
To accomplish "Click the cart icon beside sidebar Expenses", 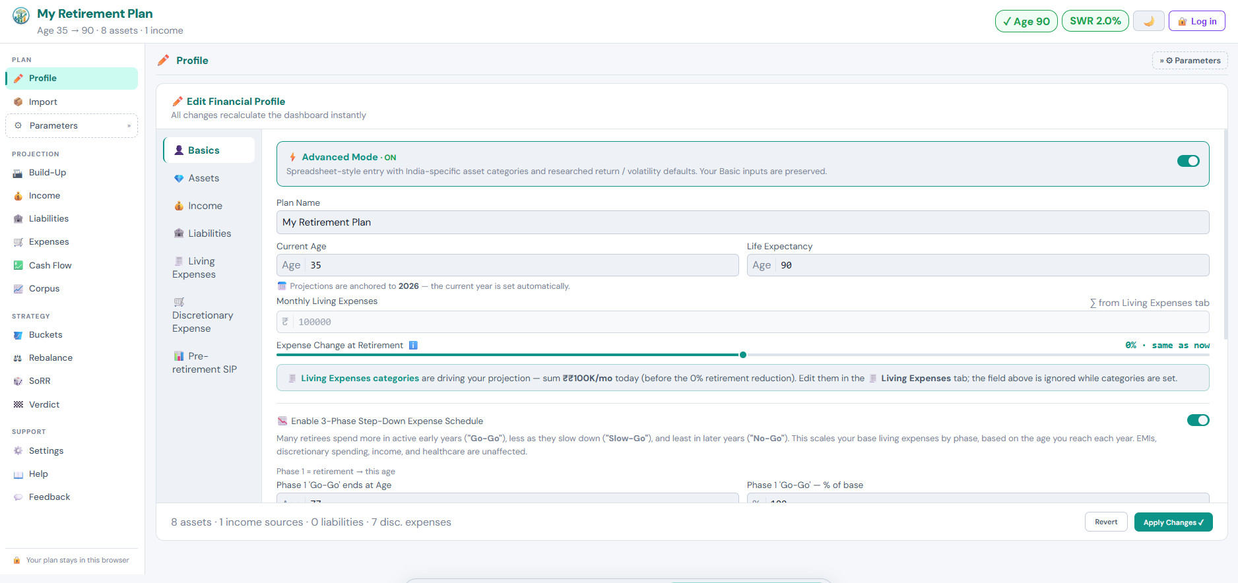I will pos(18,242).
